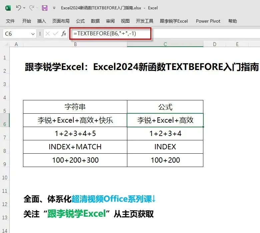Save the workbook with the floppy icon

(45, 8)
